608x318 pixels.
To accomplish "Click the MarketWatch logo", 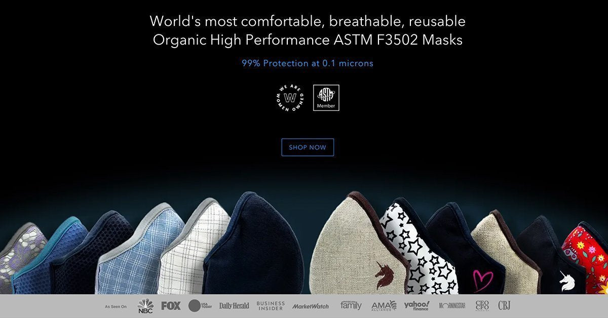I will coord(311,306).
